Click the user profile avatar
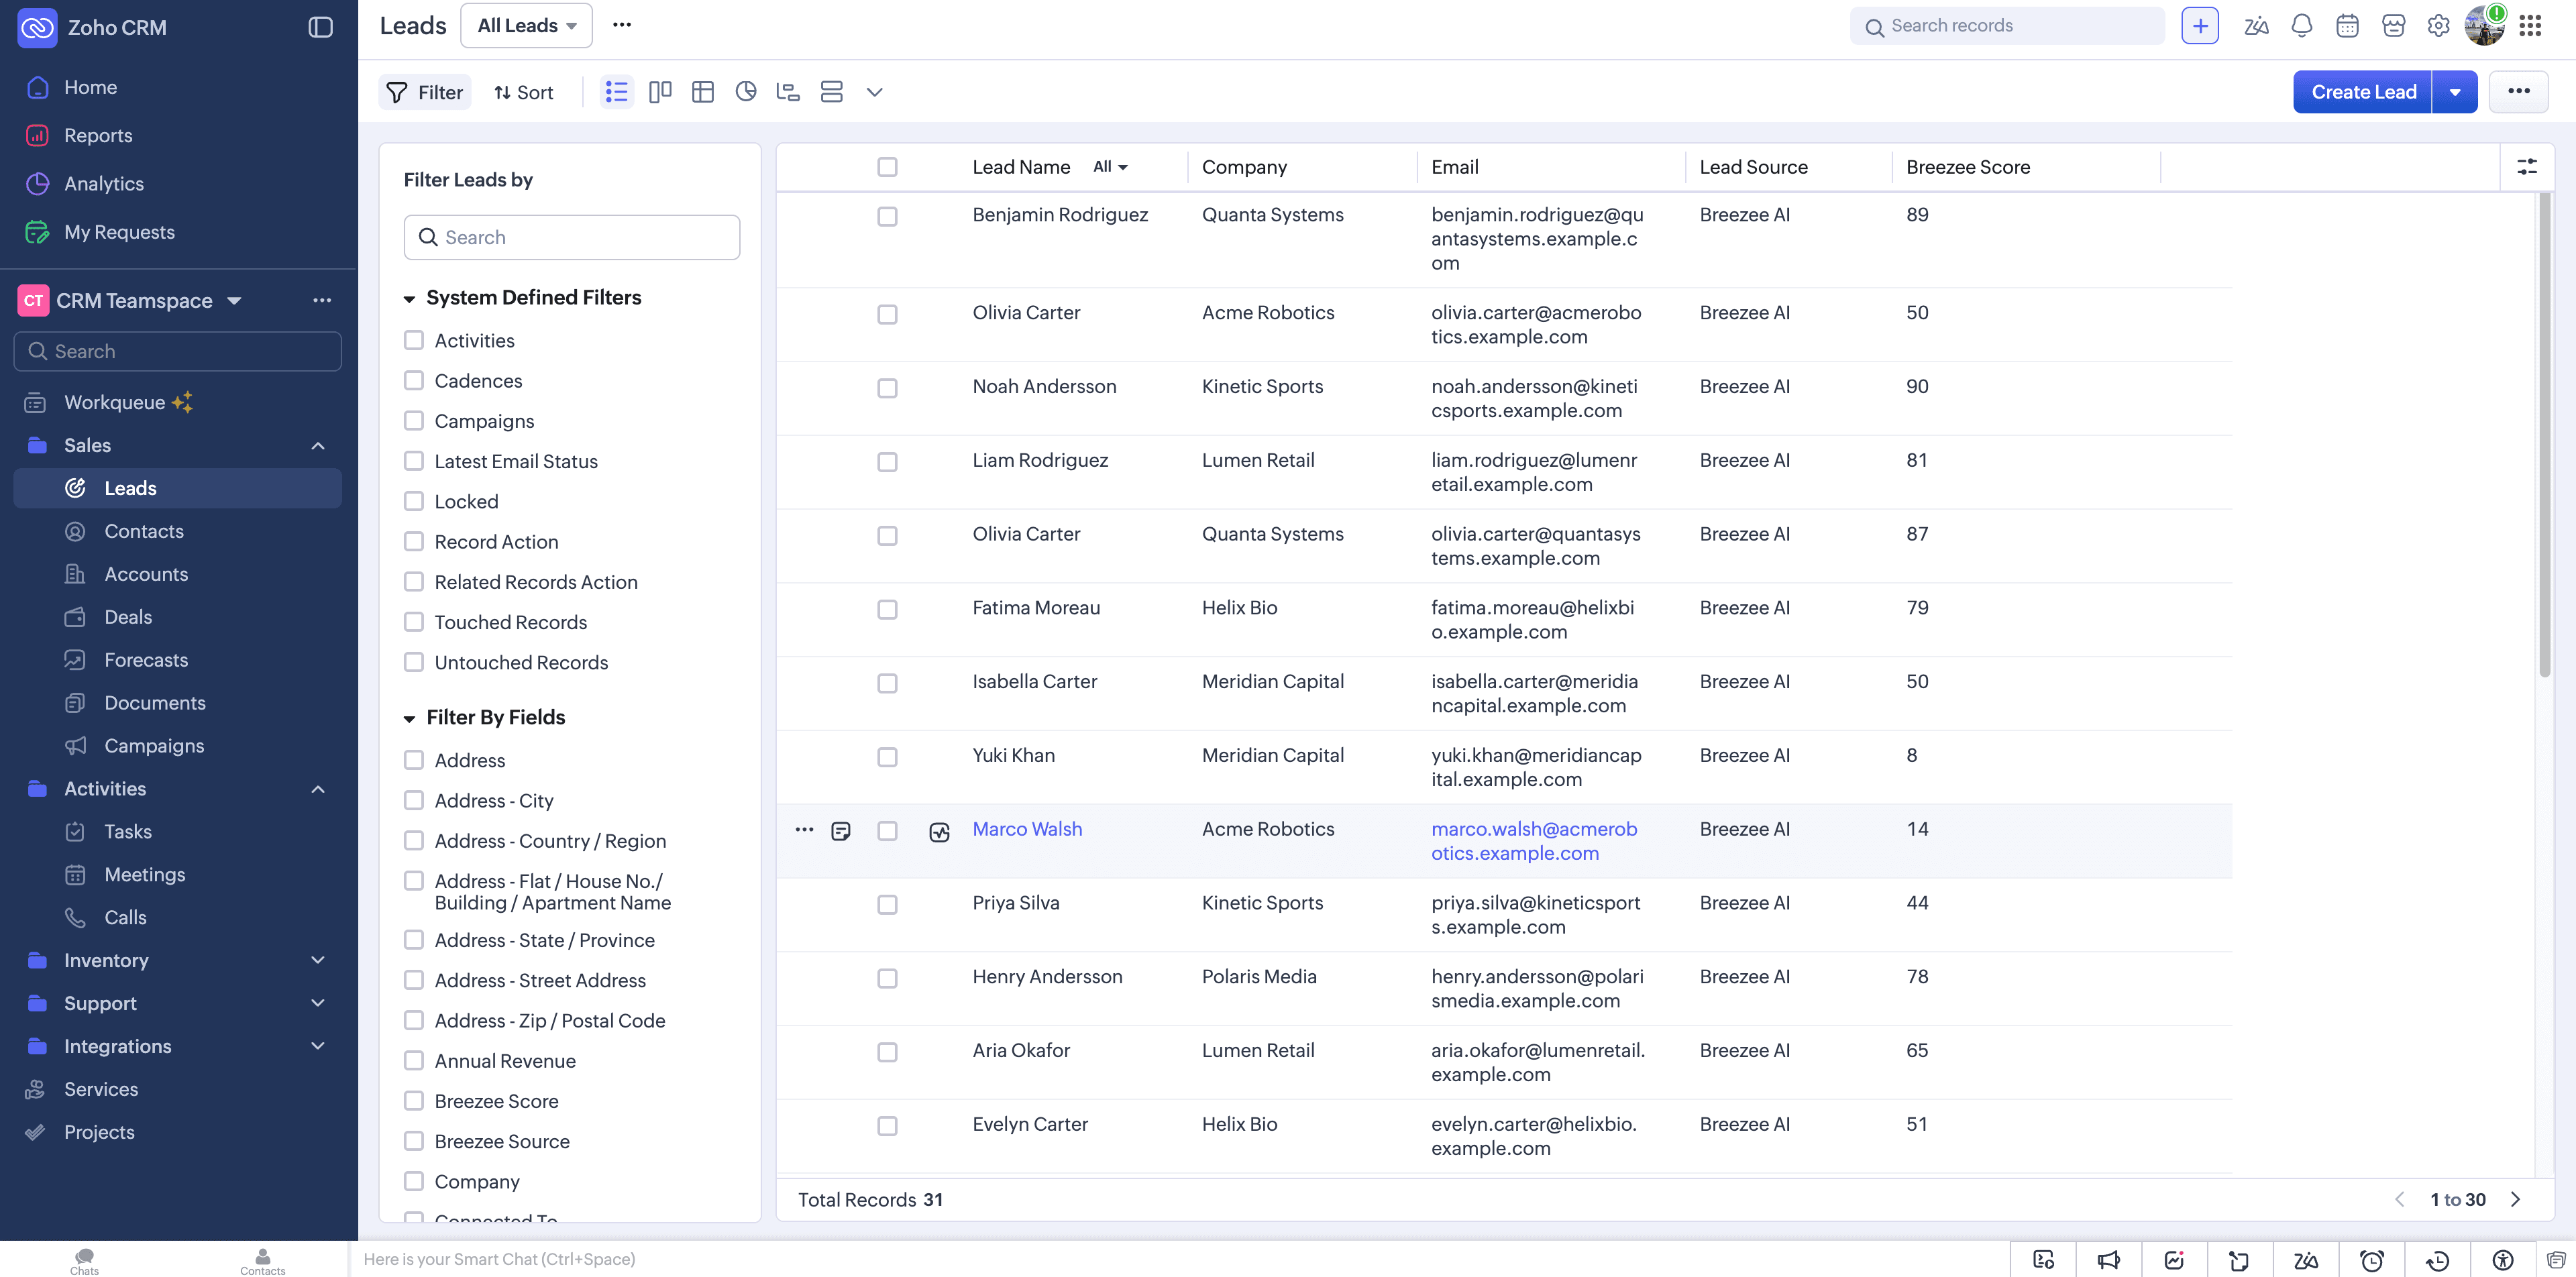Screen dimensions: 2576x1277 click(2484, 26)
